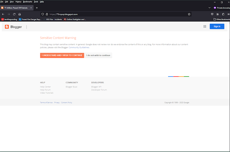The width and height of the screenshot is (230, 152).
Task: Open the File menu
Action: click(2, 2)
